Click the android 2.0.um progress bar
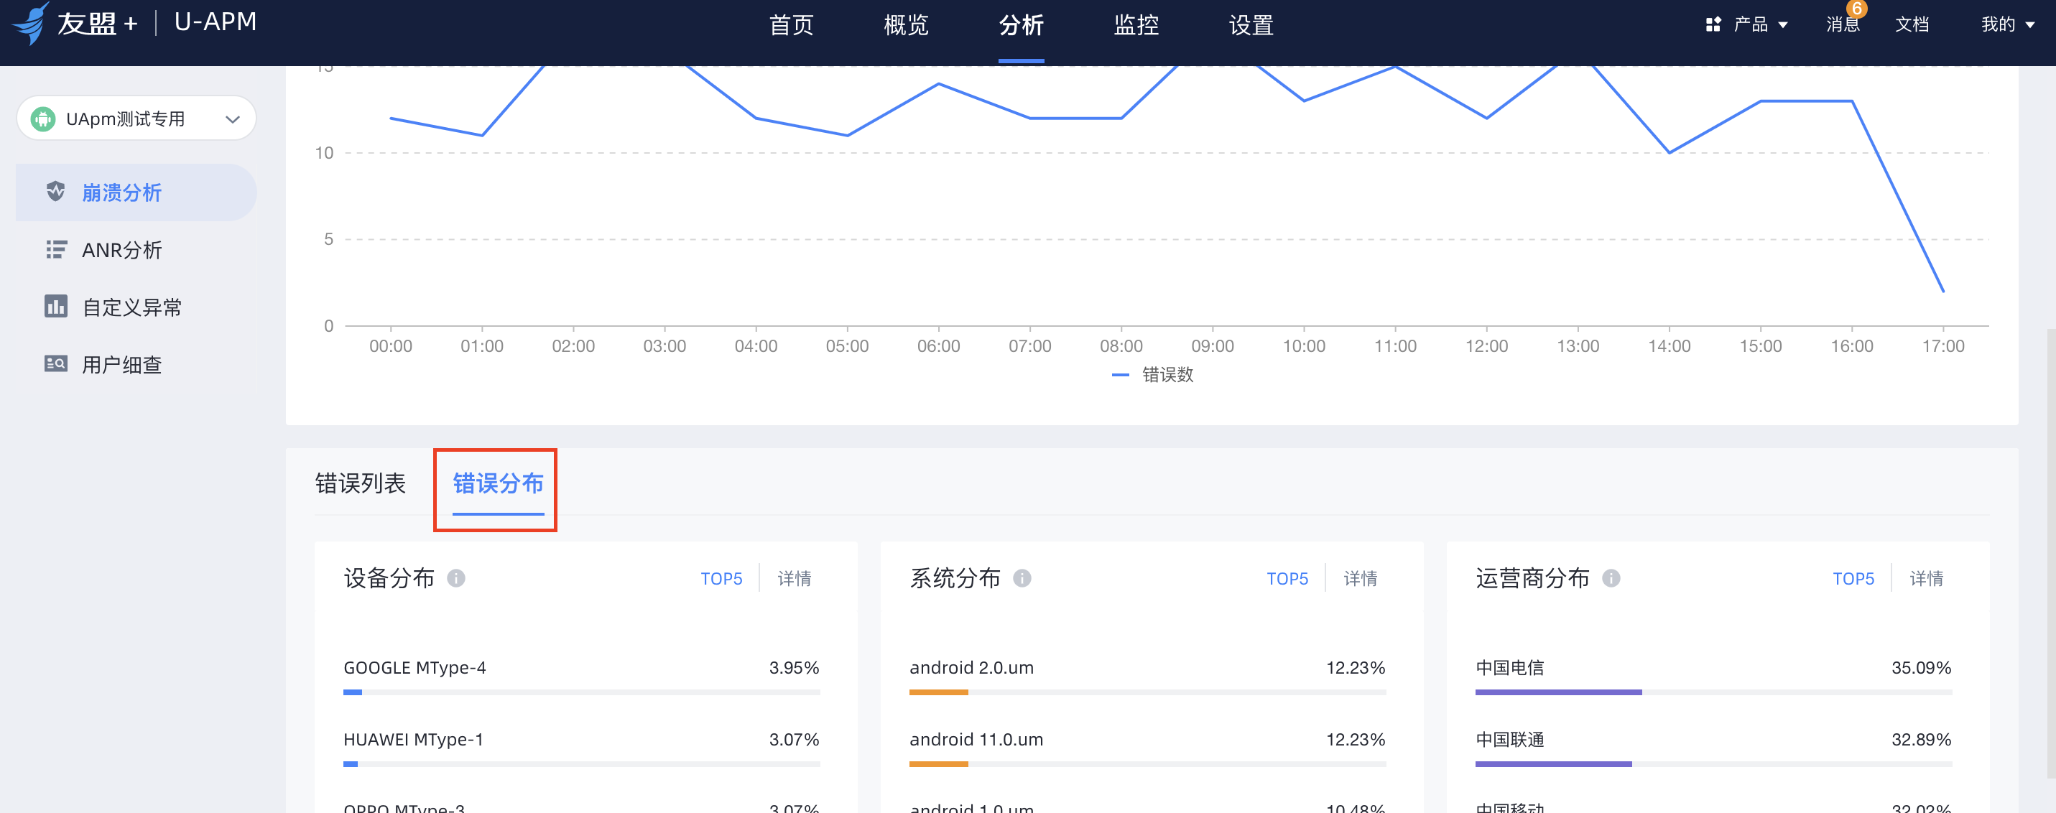The image size is (2056, 813). point(1147,692)
